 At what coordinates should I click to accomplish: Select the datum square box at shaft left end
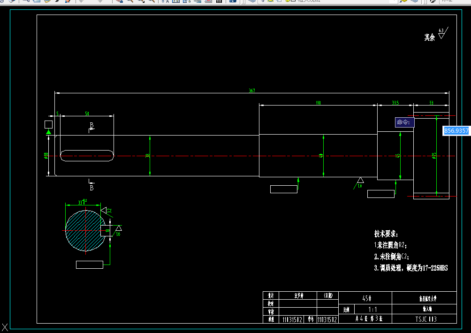[48, 124]
